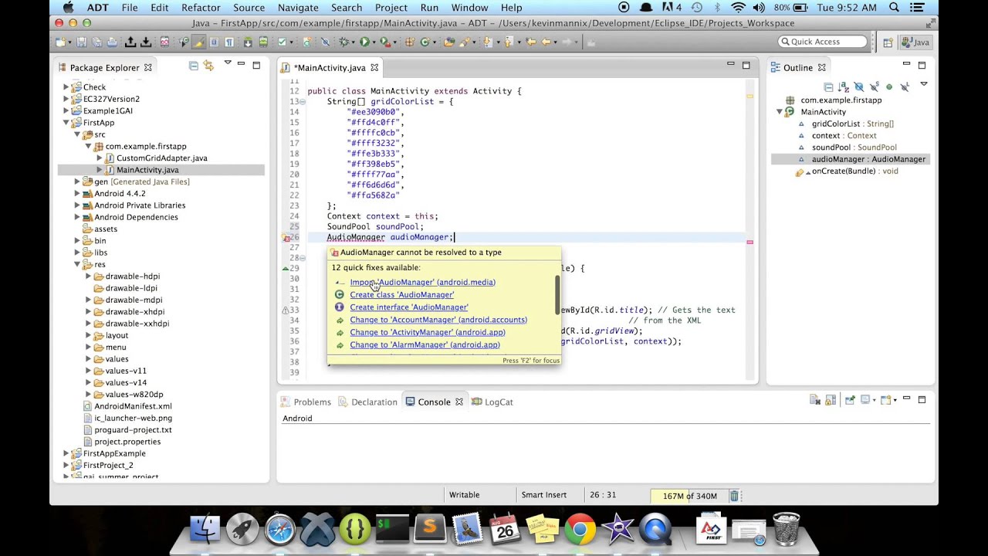Click Last Edit Location arrow icon

531,42
